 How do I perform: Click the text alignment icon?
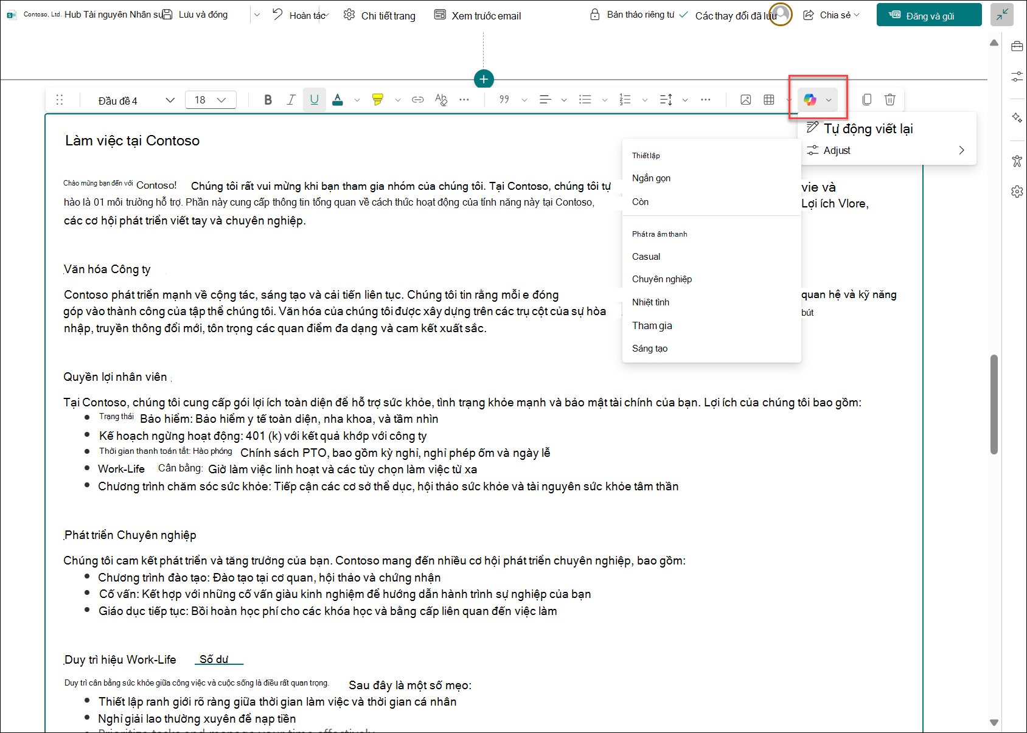pos(545,100)
